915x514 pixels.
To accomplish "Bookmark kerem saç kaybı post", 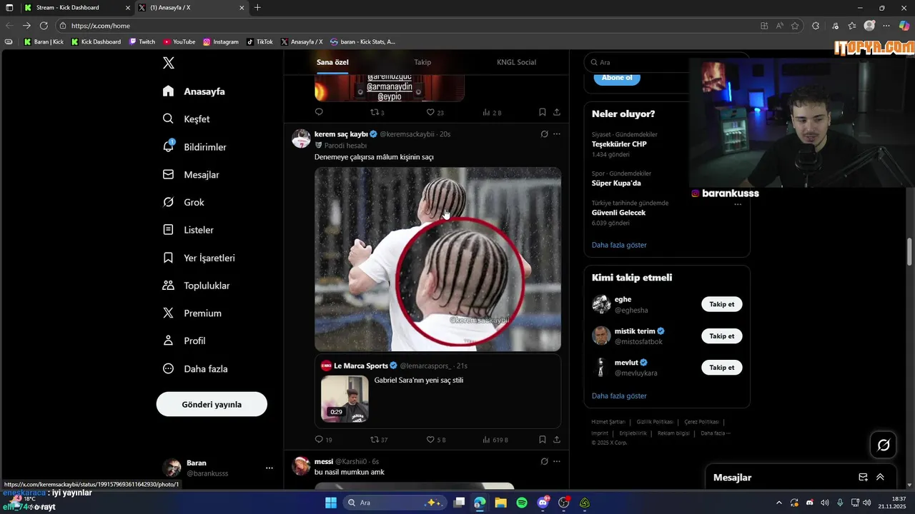I will point(543,440).
